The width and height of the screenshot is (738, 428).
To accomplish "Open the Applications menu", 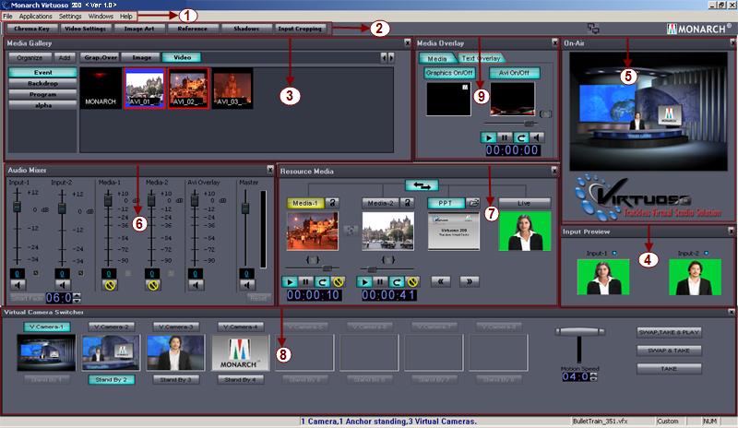I will pos(36,16).
